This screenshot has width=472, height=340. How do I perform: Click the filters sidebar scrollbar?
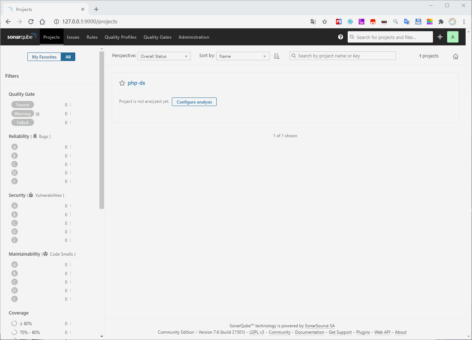(x=102, y=130)
